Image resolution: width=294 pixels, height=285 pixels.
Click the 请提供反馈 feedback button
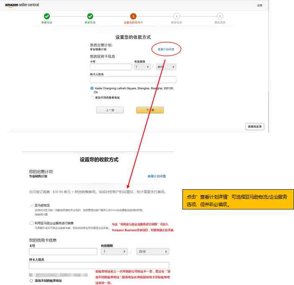(255, 126)
